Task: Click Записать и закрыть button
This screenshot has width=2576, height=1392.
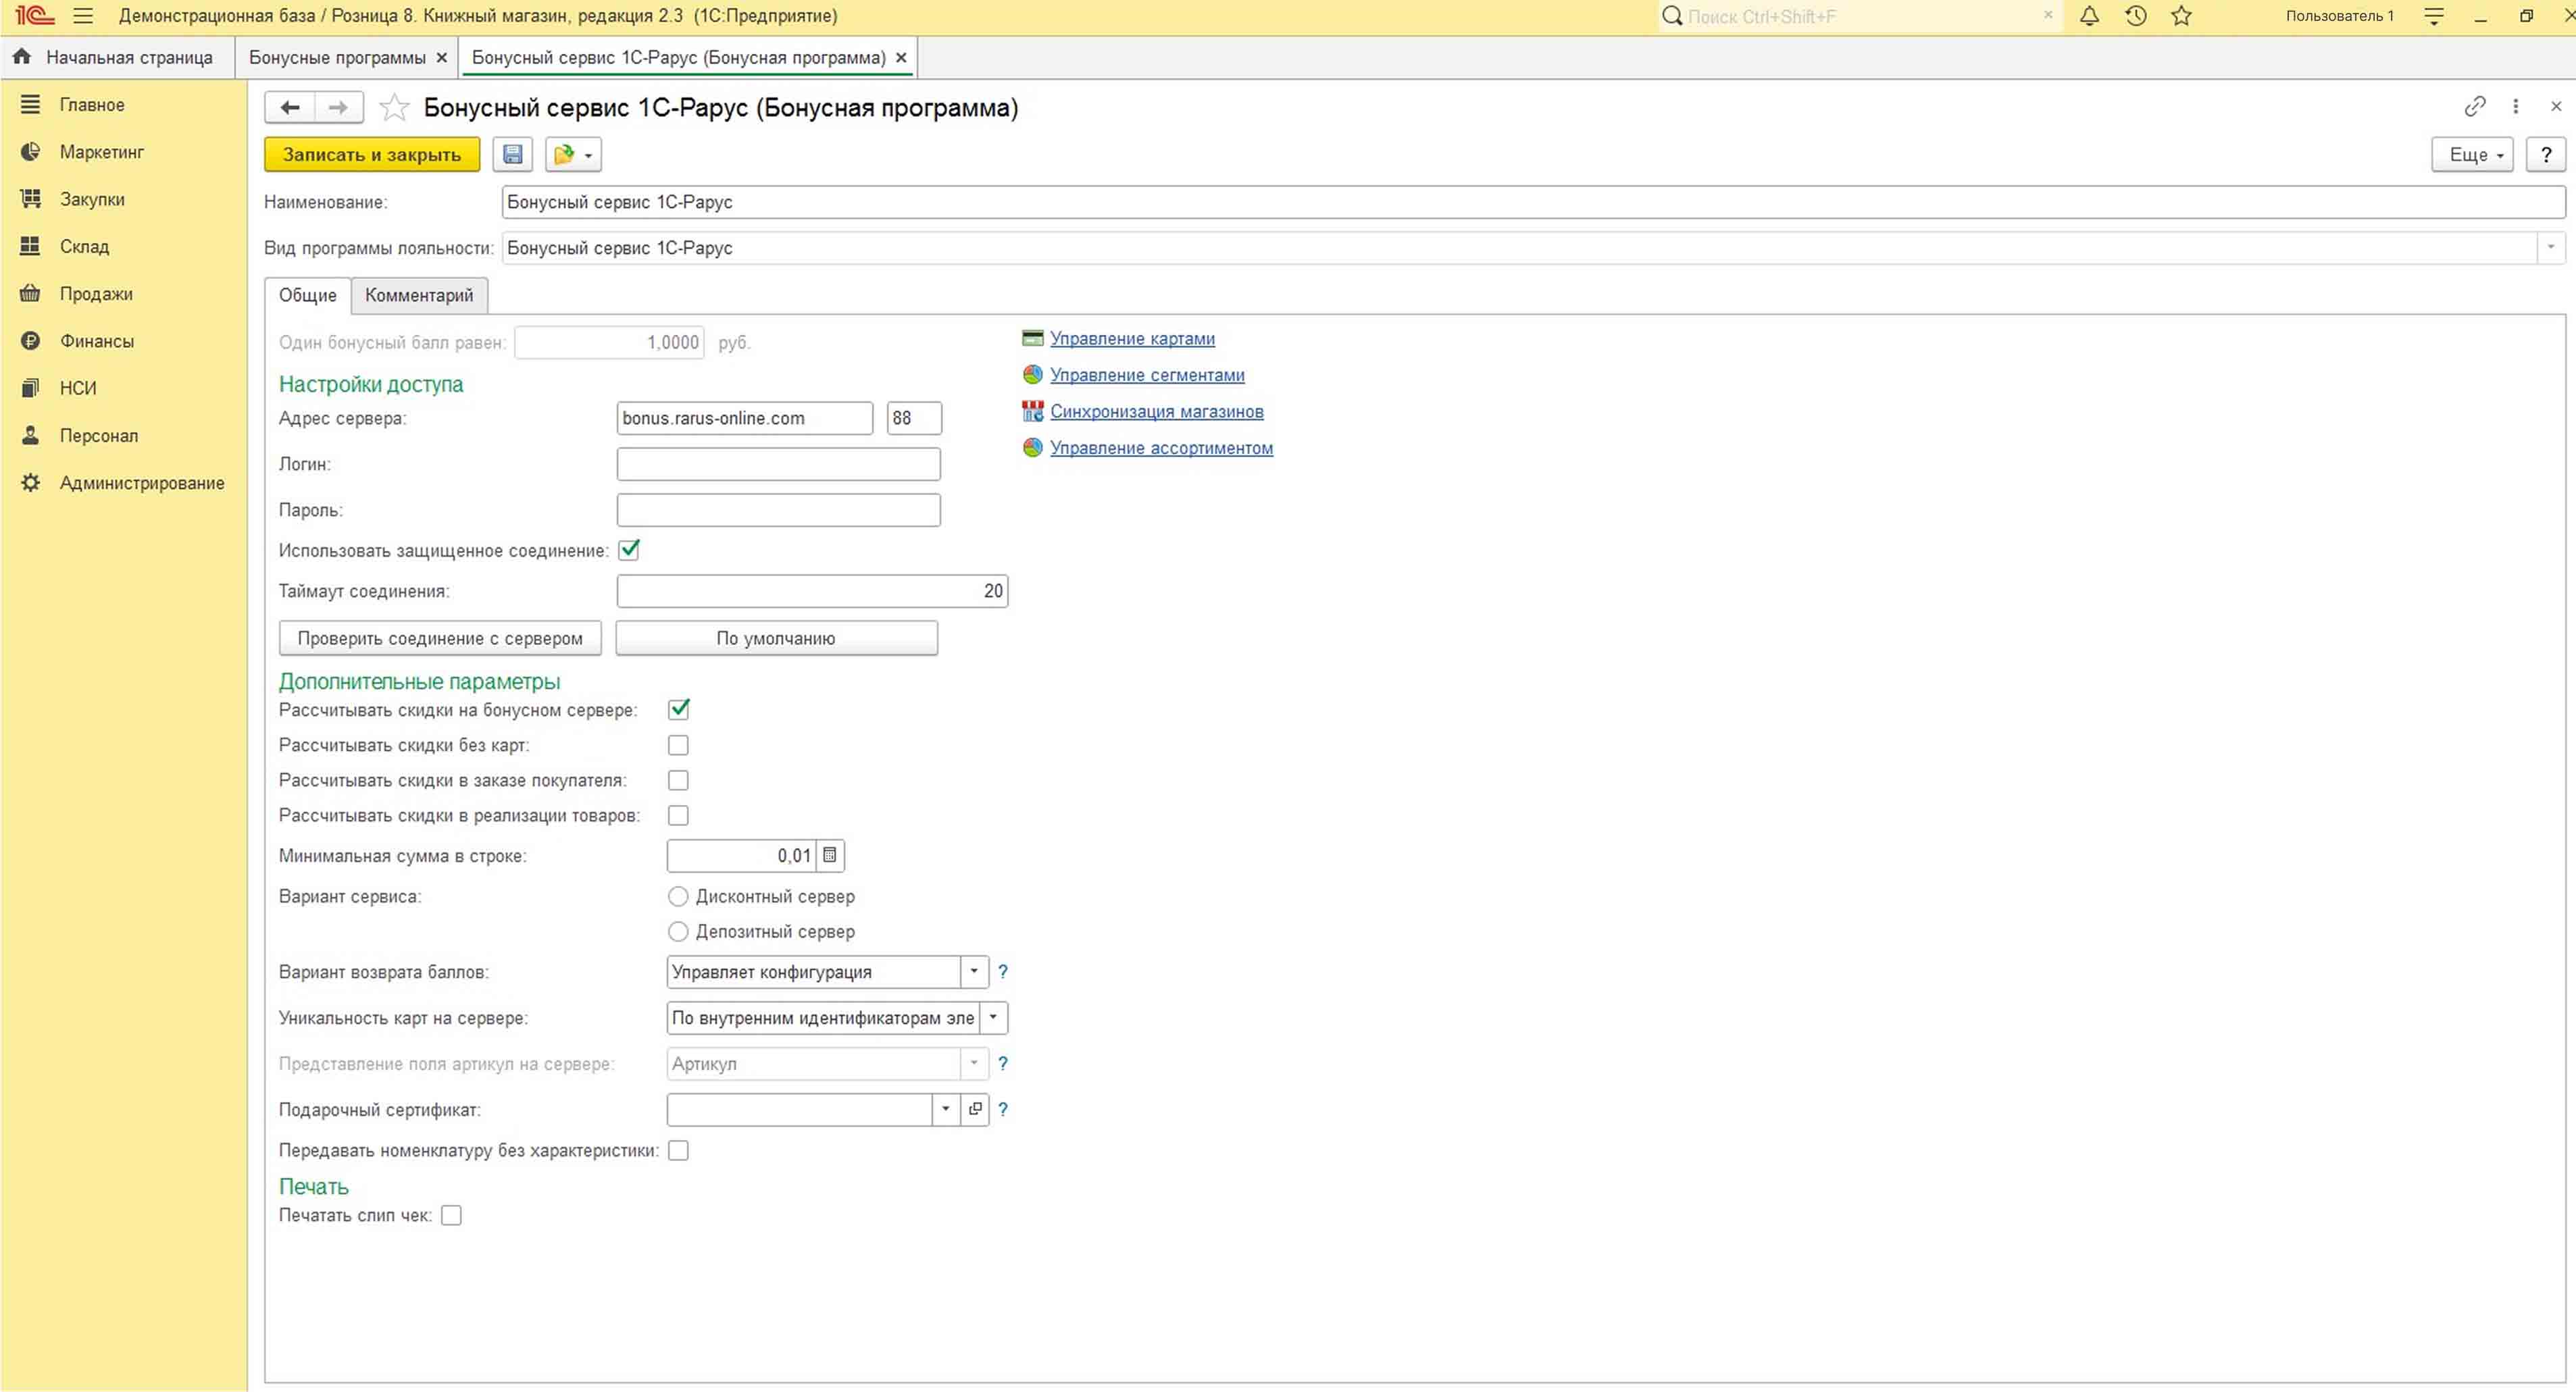Action: 372,154
